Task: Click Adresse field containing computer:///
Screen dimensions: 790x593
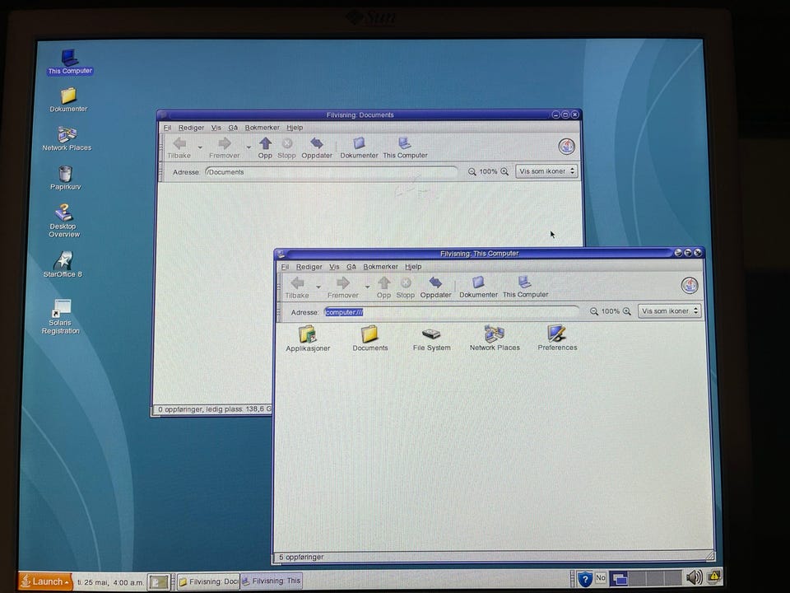Action: 451,312
